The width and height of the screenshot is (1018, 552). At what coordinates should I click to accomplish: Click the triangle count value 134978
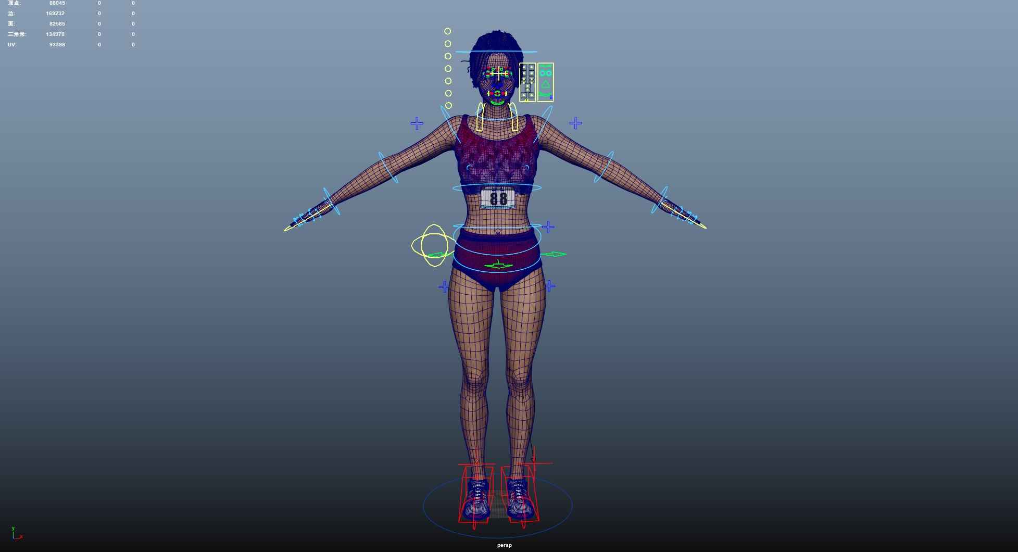pyautogui.click(x=55, y=34)
